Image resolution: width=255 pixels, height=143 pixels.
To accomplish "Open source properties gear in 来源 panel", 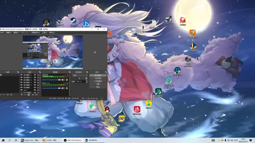I will tap(29, 95).
